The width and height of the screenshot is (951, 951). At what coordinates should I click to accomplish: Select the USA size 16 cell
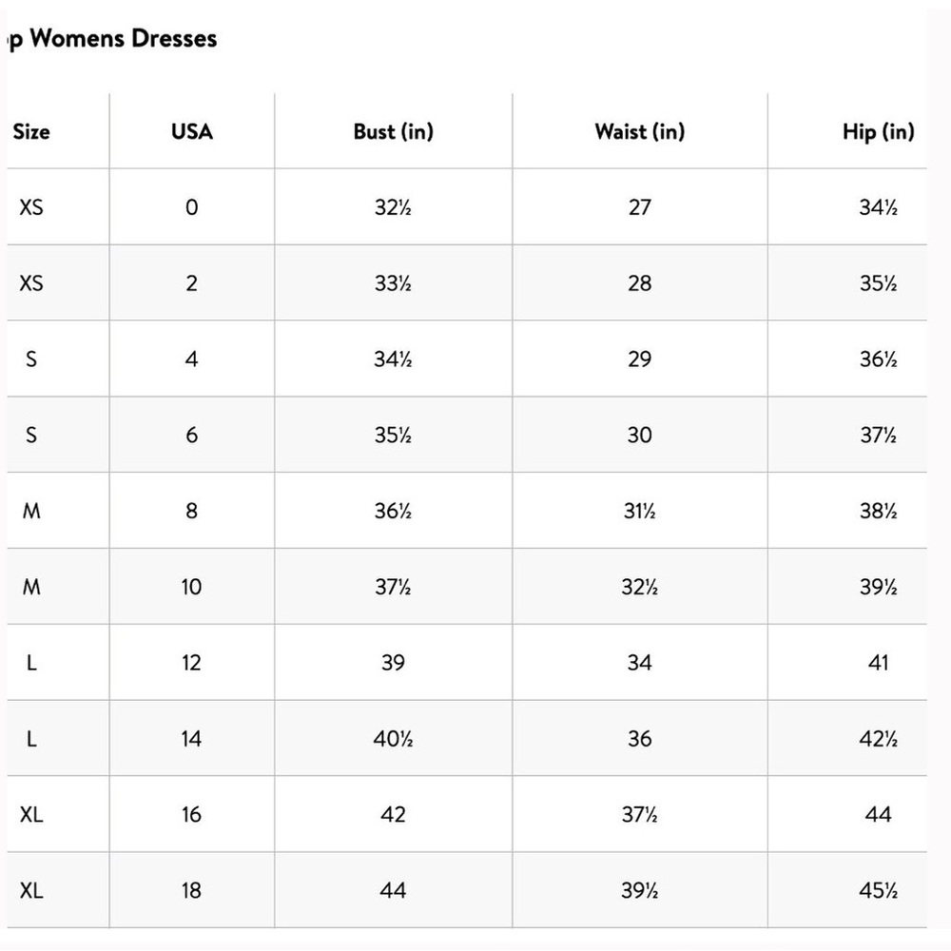192,815
